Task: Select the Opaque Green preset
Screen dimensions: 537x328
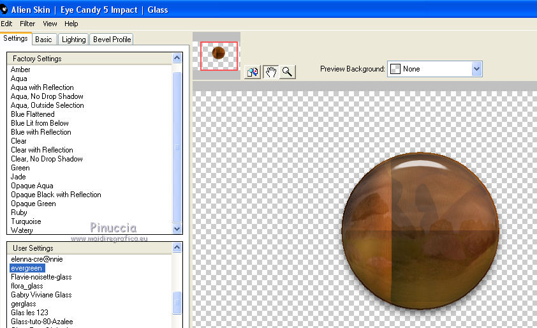Action: [x=33, y=204]
